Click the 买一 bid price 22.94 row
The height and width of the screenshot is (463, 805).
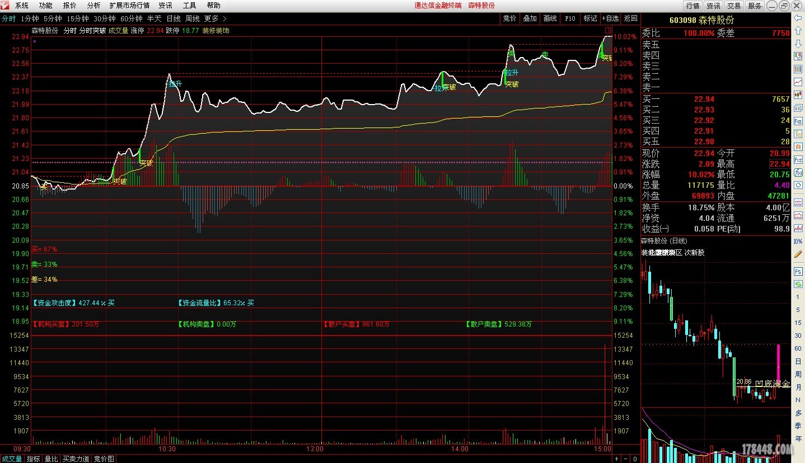click(716, 99)
